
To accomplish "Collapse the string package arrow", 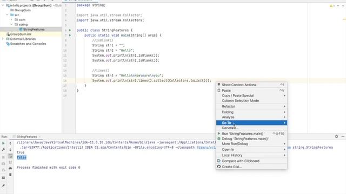I will tap(11, 25).
